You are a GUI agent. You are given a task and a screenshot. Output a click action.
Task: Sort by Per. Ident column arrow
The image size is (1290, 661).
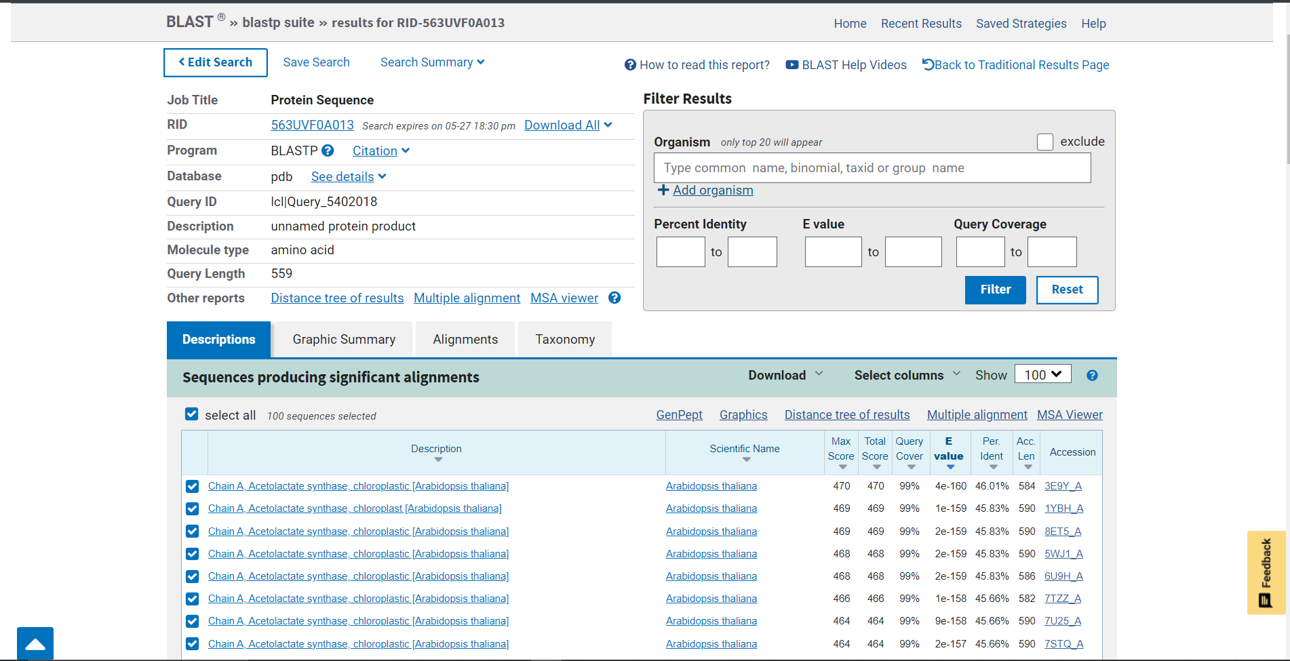tap(993, 466)
